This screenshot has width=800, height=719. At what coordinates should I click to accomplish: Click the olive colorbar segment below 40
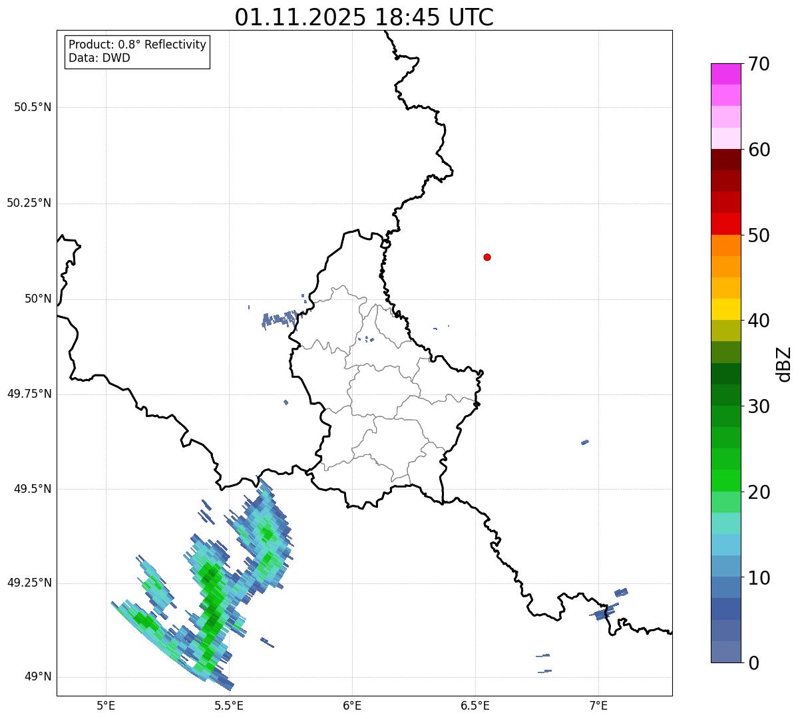coord(725,331)
